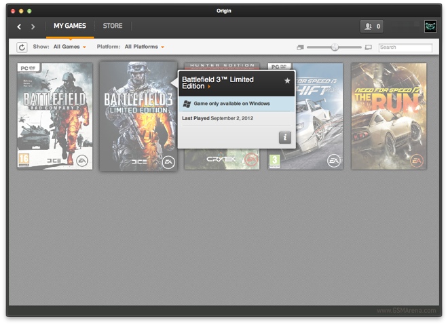This screenshot has height=325, width=448.
Task: Zoom the window via the green button
Action: pos(29,11)
